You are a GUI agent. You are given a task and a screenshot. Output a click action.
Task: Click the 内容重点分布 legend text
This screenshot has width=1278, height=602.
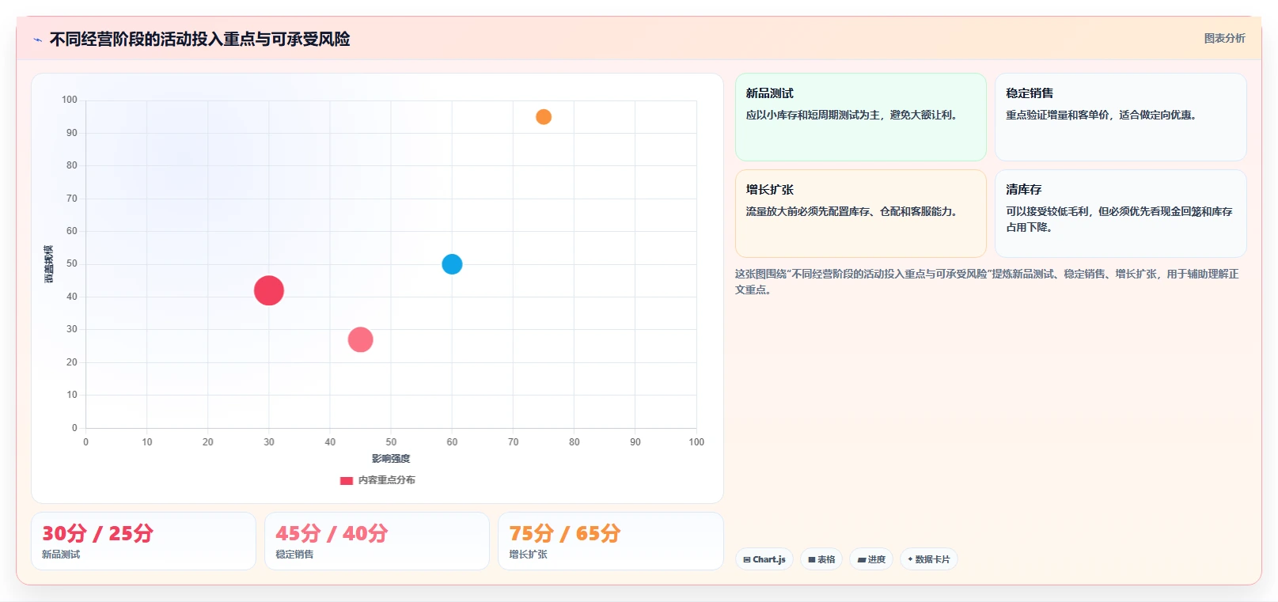(386, 480)
